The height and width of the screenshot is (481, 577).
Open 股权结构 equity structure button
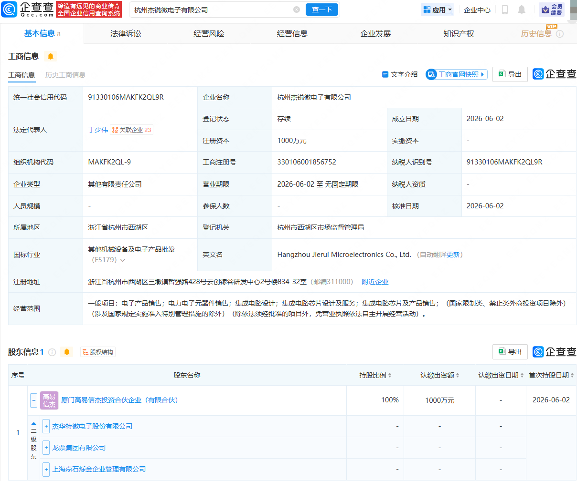pos(98,352)
